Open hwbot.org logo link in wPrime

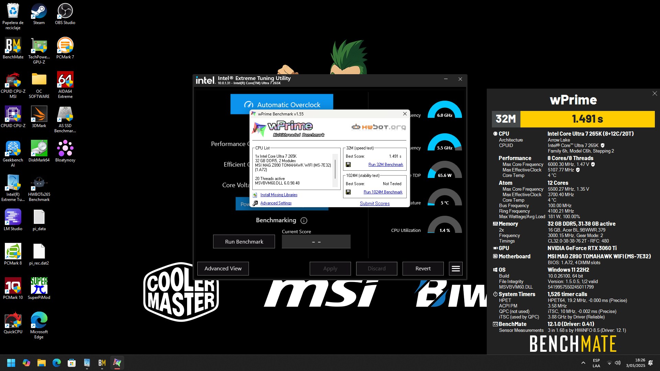[x=378, y=127]
